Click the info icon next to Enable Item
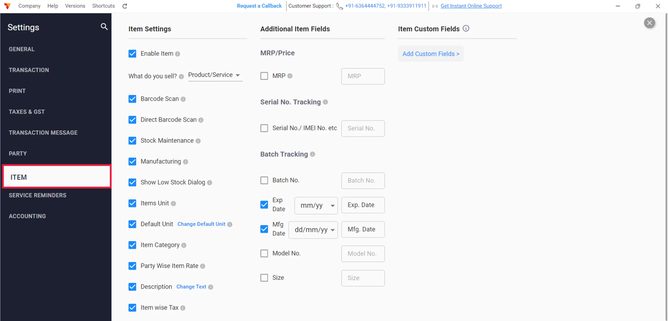The height and width of the screenshot is (321, 668). coord(178,54)
